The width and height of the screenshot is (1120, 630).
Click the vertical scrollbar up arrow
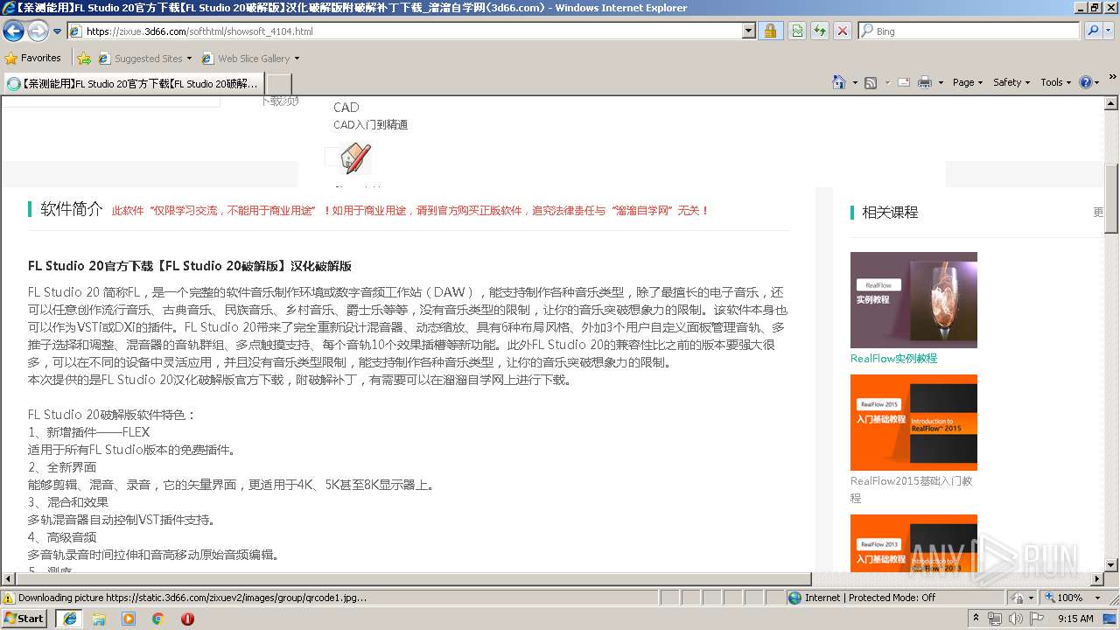(x=1111, y=103)
